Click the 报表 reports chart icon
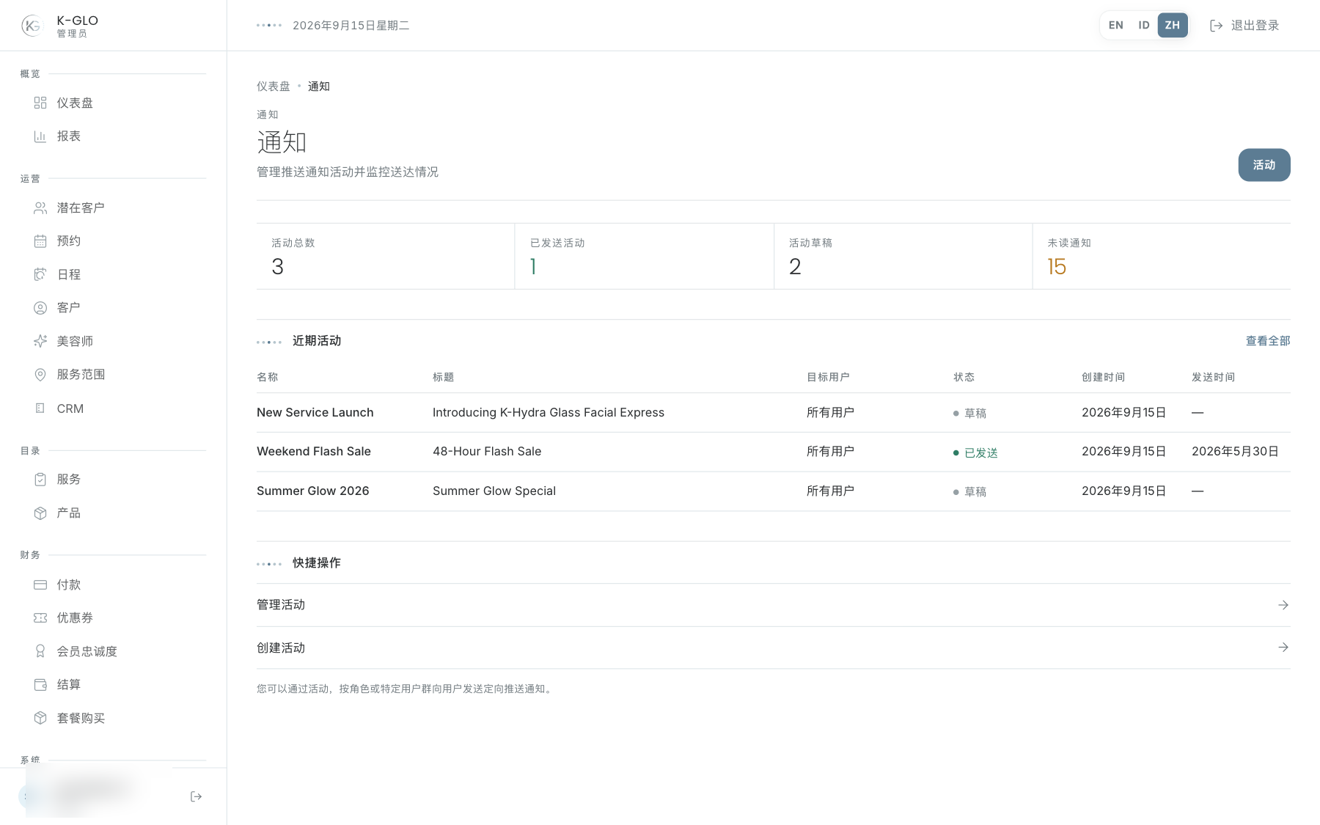The height and width of the screenshot is (825, 1320). [40, 136]
